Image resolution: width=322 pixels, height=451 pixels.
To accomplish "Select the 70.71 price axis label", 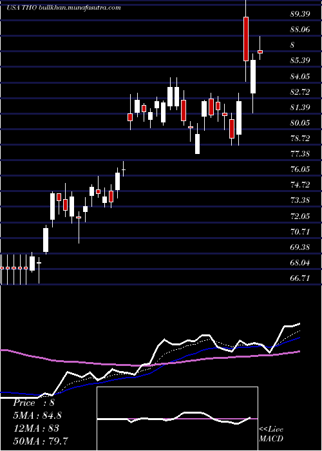I will point(300,231).
